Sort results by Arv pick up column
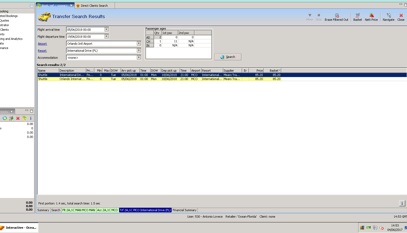The image size is (407, 233). pos(130,71)
